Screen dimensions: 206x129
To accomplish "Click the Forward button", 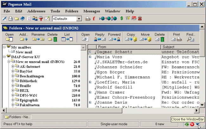I will coord(114,37).
